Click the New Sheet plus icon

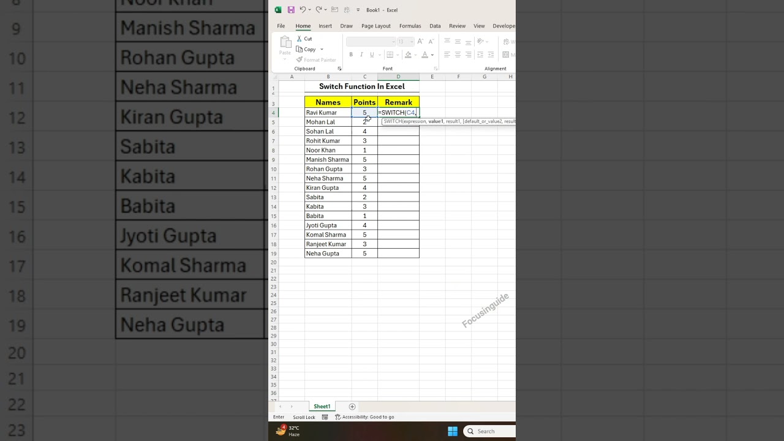pyautogui.click(x=352, y=407)
